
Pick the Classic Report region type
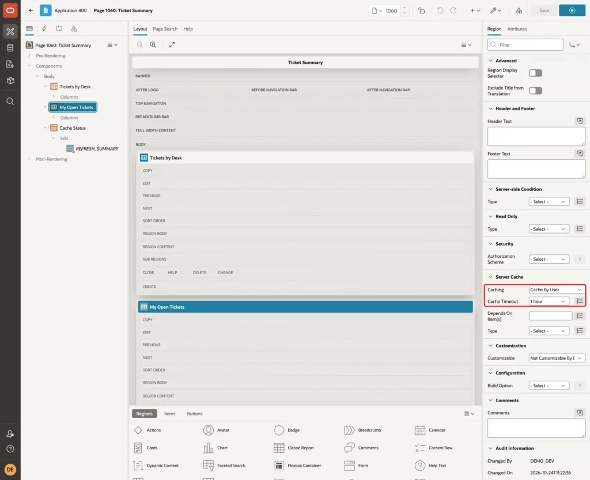(294, 448)
